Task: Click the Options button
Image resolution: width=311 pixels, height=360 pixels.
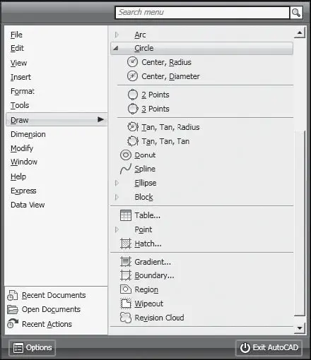Action: click(33, 347)
